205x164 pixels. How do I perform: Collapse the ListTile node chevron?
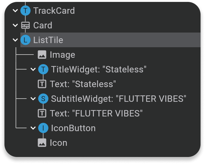pos(15,40)
